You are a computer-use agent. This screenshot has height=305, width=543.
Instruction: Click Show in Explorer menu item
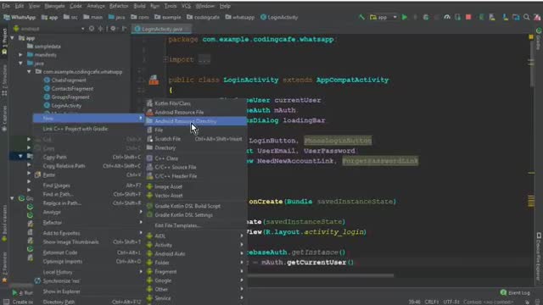coord(88,291)
